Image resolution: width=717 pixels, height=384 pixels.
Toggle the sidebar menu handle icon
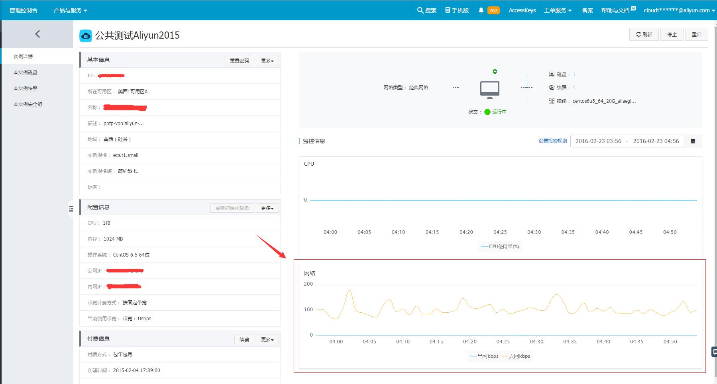point(71,208)
